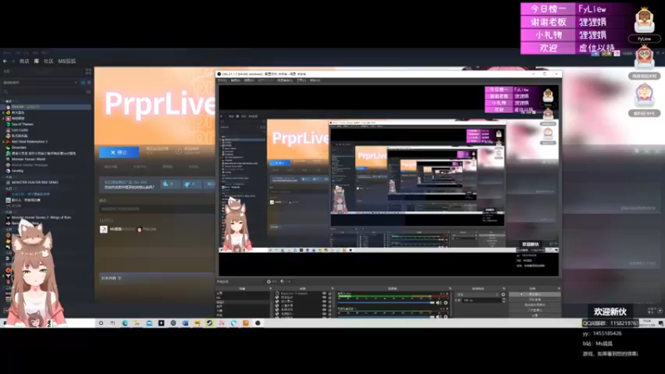The image size is (665, 374).
Task: Open Task View on the Windows taskbar
Action: coord(112,323)
